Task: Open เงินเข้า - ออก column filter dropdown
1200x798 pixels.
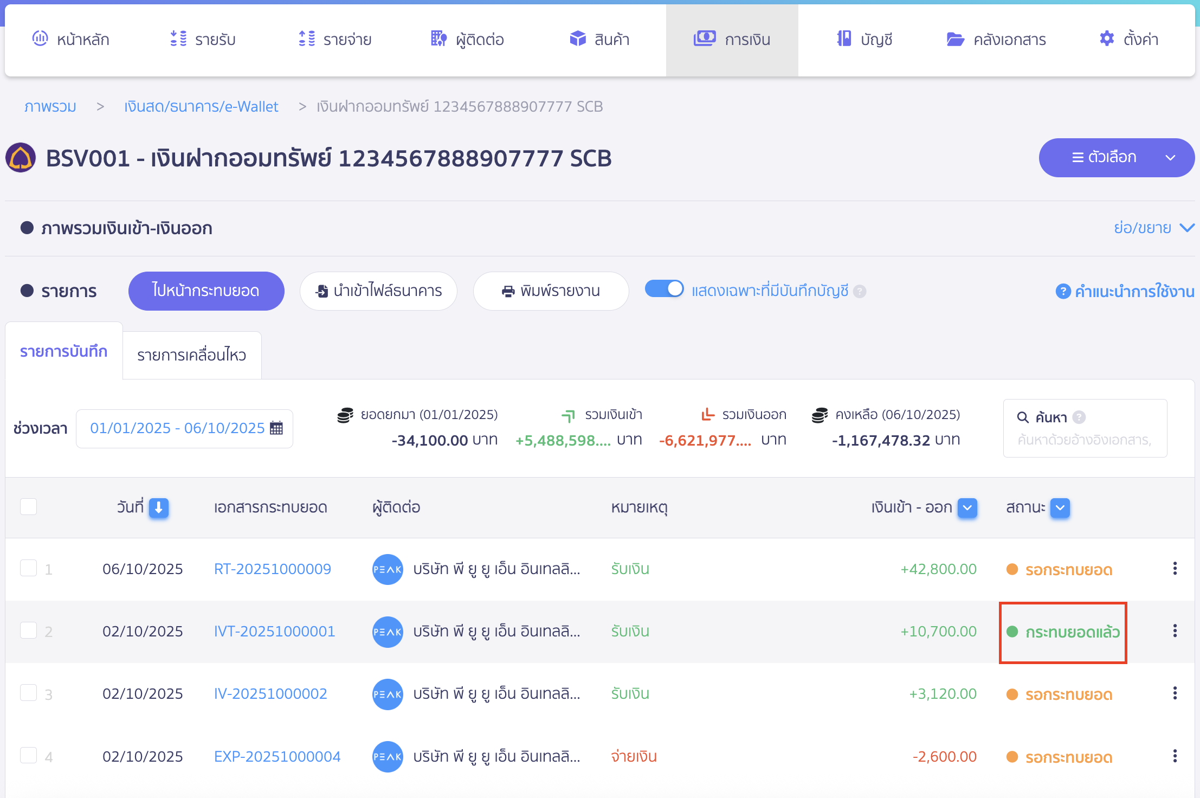Action: pos(967,508)
